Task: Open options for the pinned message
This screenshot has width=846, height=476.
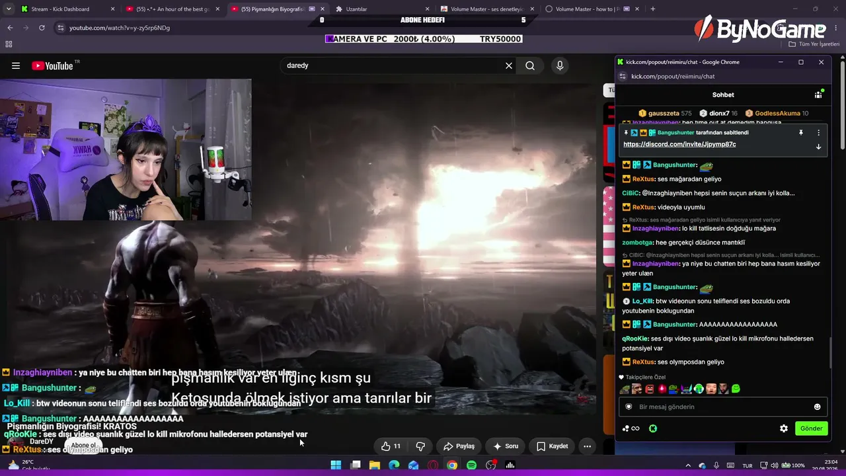Action: (x=818, y=133)
